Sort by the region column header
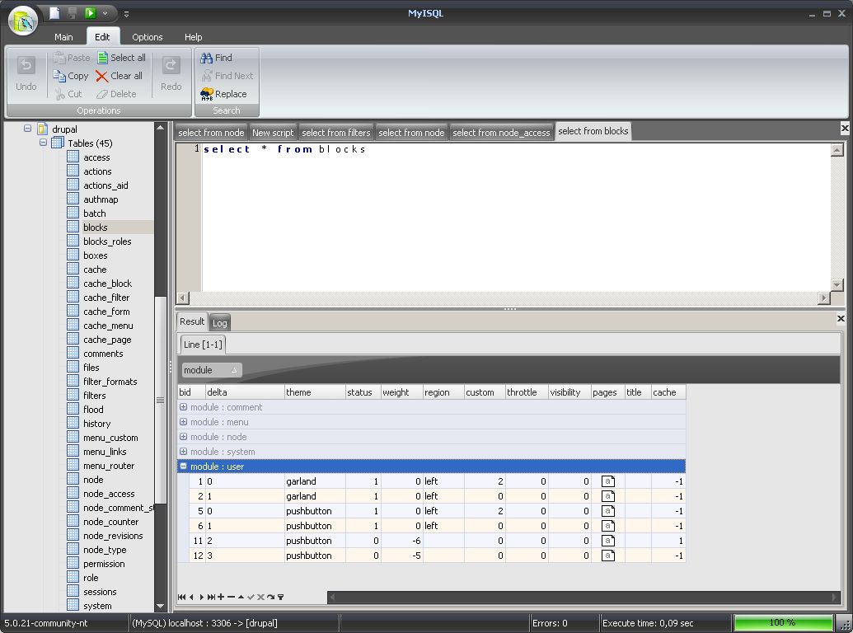The width and height of the screenshot is (853, 633). [443, 392]
